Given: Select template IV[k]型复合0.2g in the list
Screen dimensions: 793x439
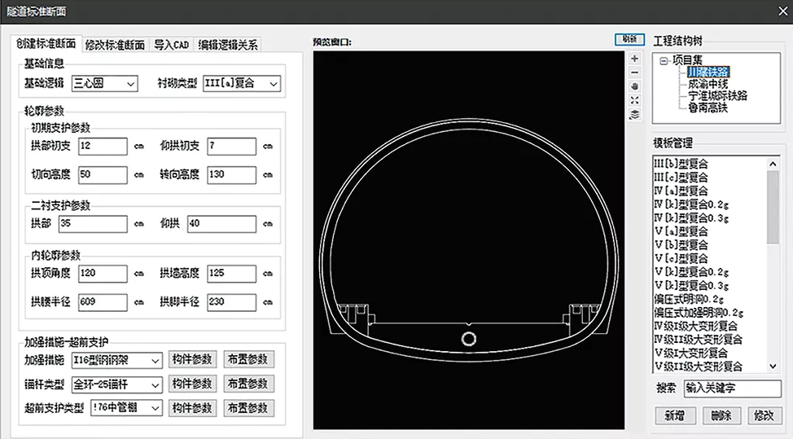Looking at the screenshot, I should (691, 204).
